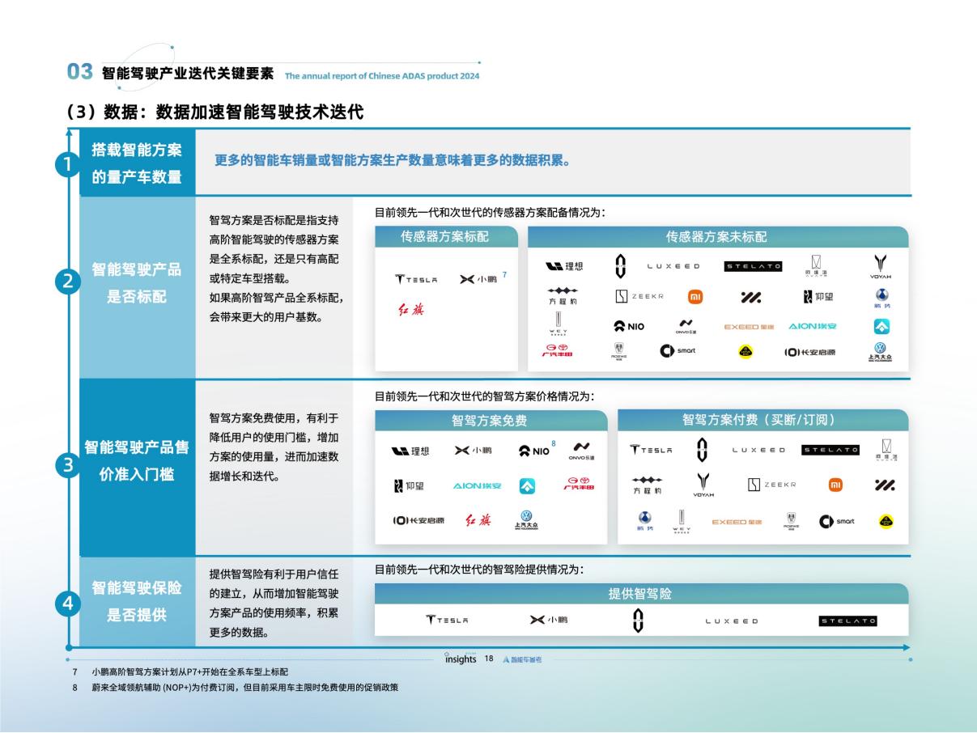Click the 腾势 logo under 传感器方案未标配
Image resolution: width=977 pixels, height=733 pixels.
click(881, 299)
